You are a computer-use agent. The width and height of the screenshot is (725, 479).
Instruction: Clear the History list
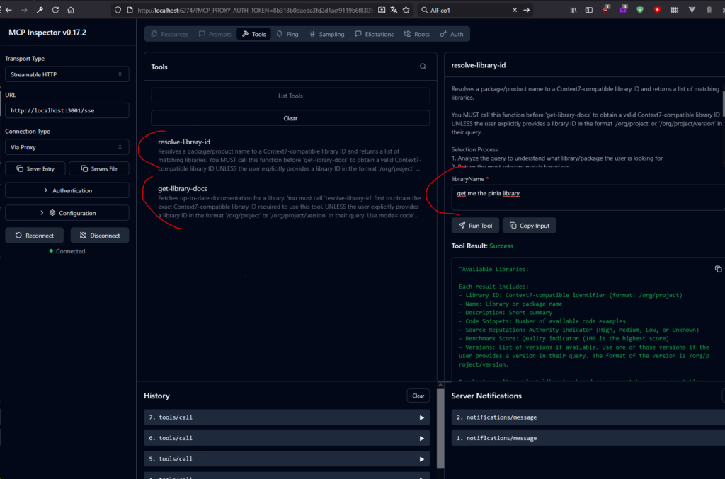418,396
